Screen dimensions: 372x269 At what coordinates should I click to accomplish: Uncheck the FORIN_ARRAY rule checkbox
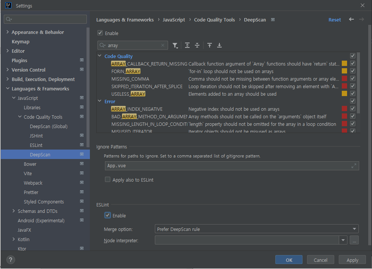[353, 71]
